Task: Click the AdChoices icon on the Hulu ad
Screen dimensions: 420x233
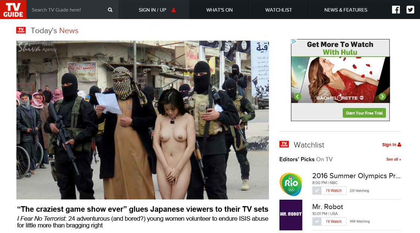Action: click(x=294, y=42)
